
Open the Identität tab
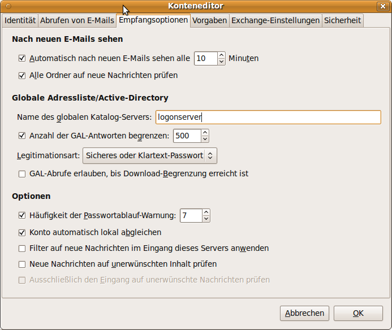pos(20,21)
